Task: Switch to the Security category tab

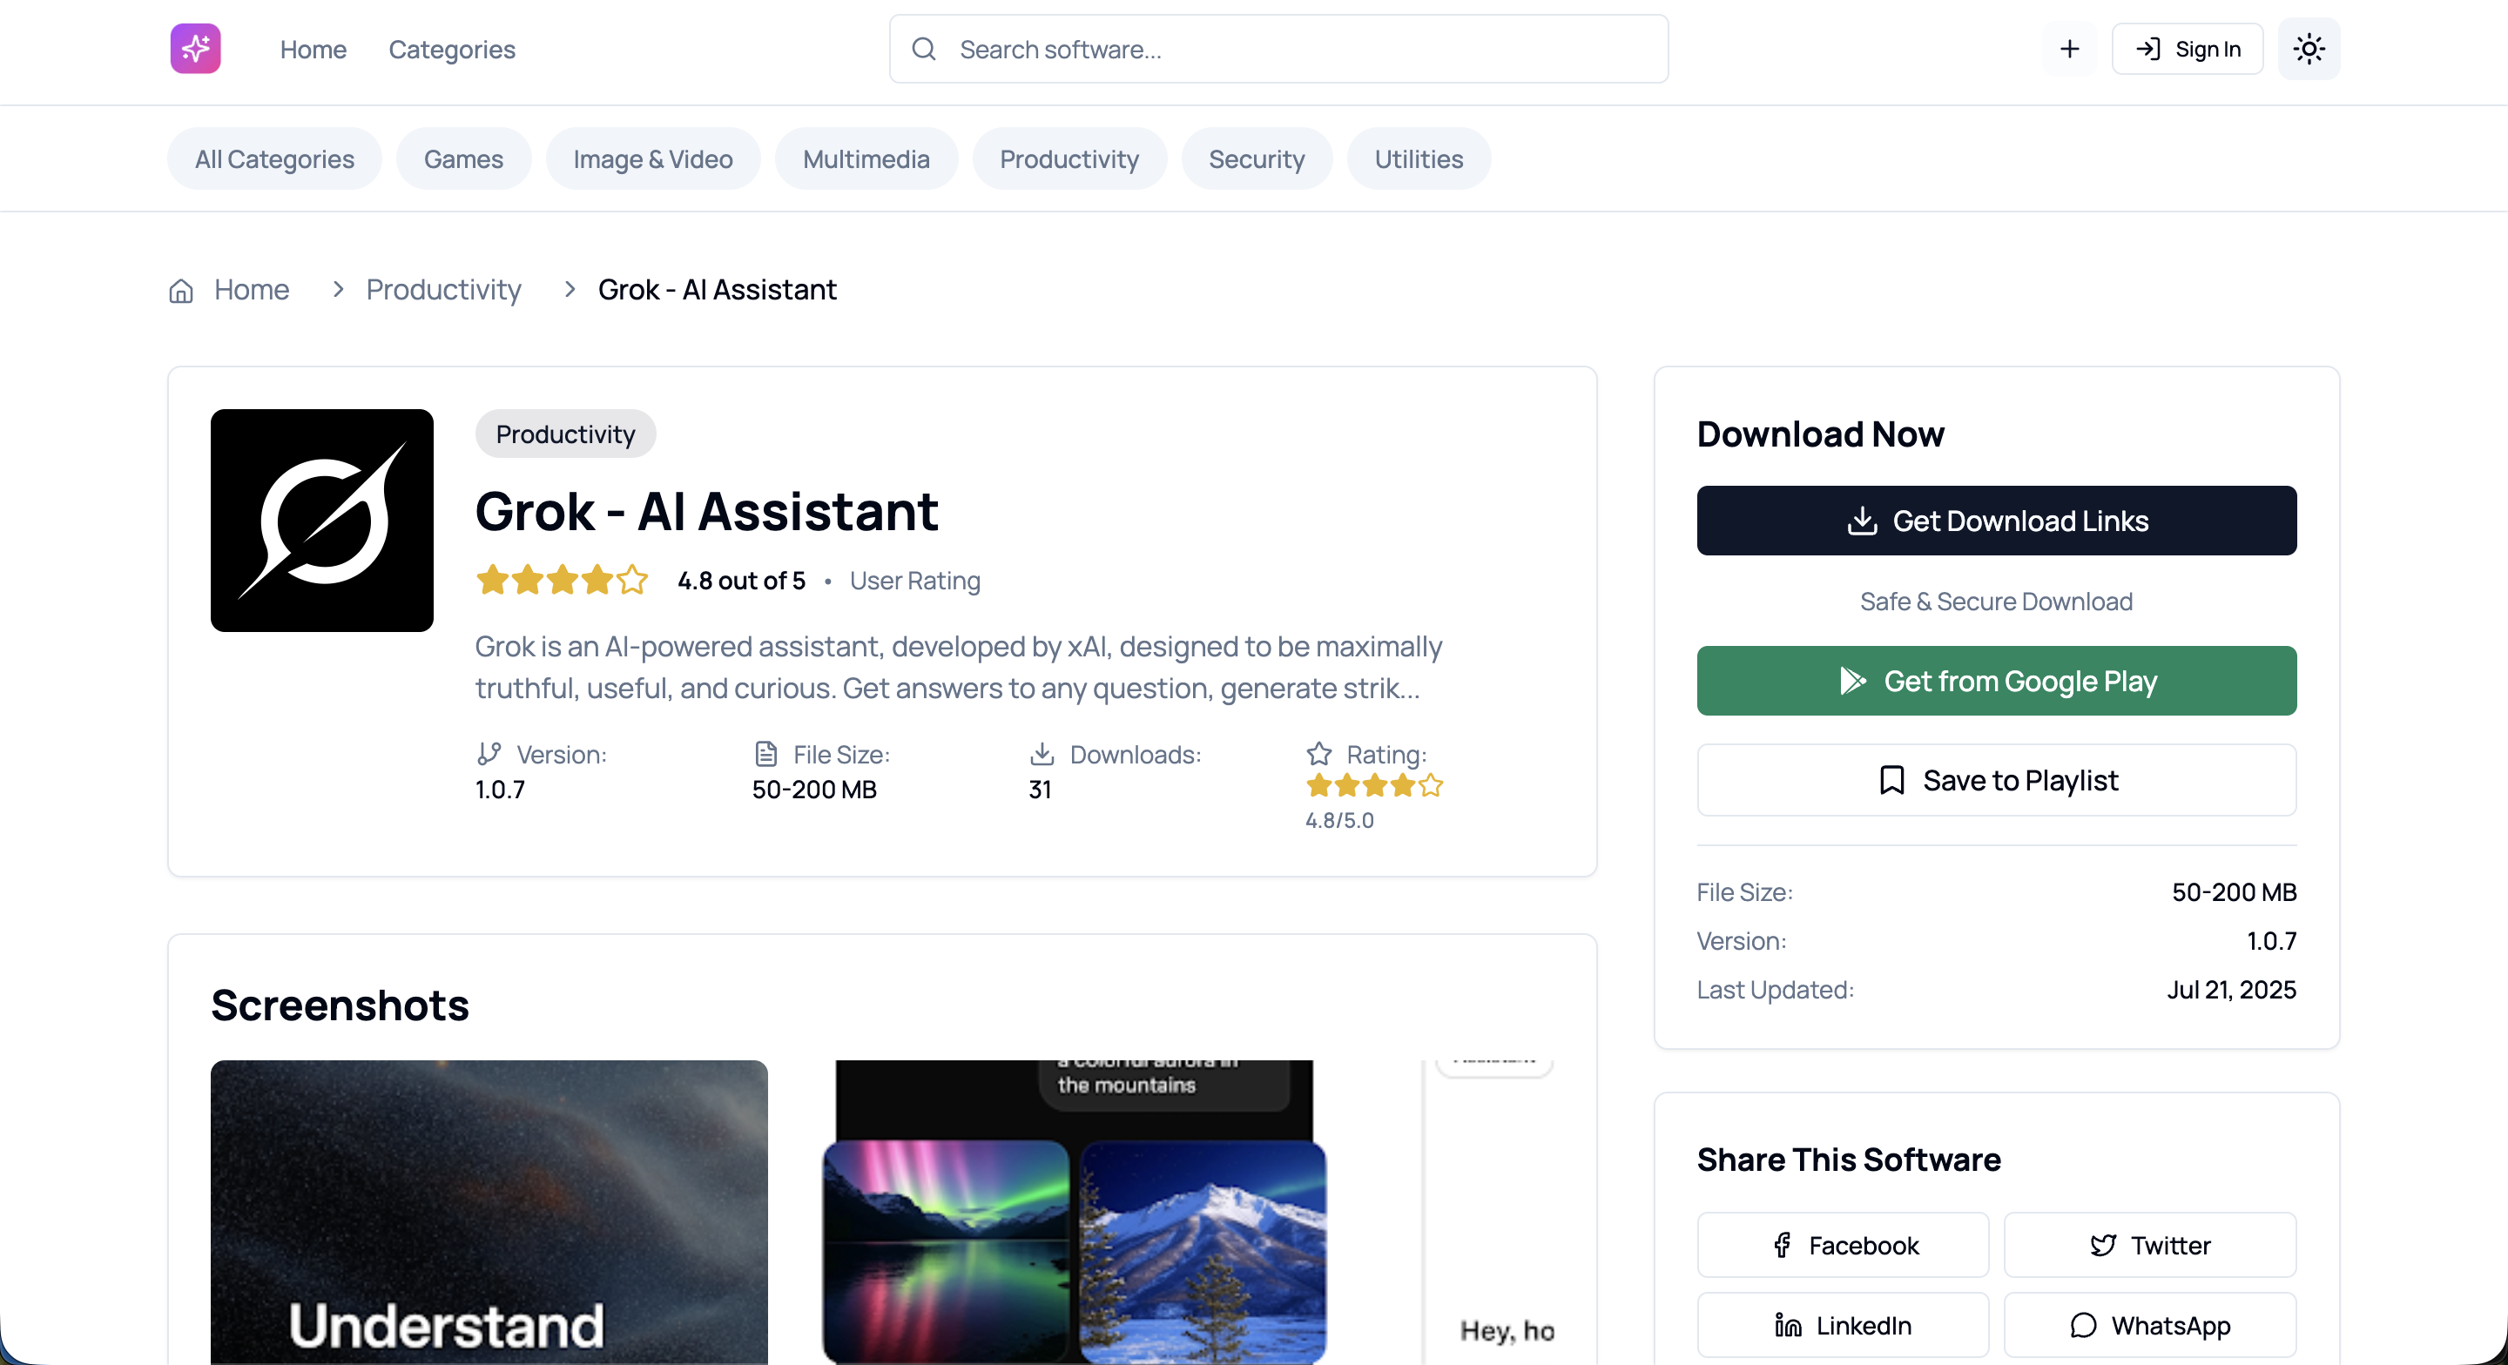Action: pos(1256,158)
